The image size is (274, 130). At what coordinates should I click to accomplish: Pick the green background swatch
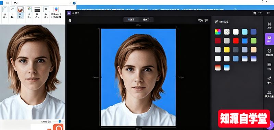(253, 41)
